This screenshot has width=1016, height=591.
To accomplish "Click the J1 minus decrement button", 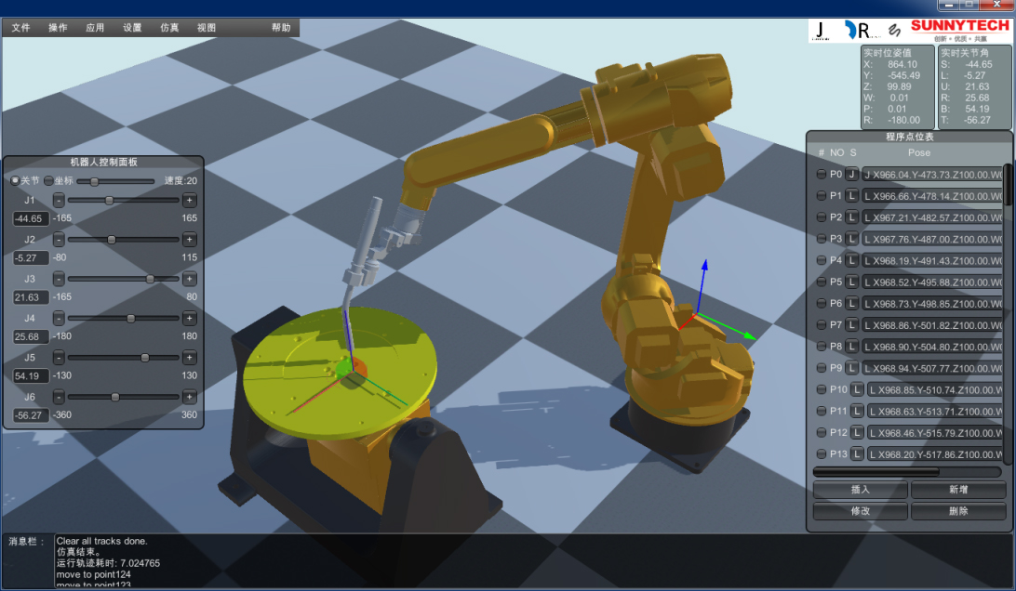I will pyautogui.click(x=59, y=200).
